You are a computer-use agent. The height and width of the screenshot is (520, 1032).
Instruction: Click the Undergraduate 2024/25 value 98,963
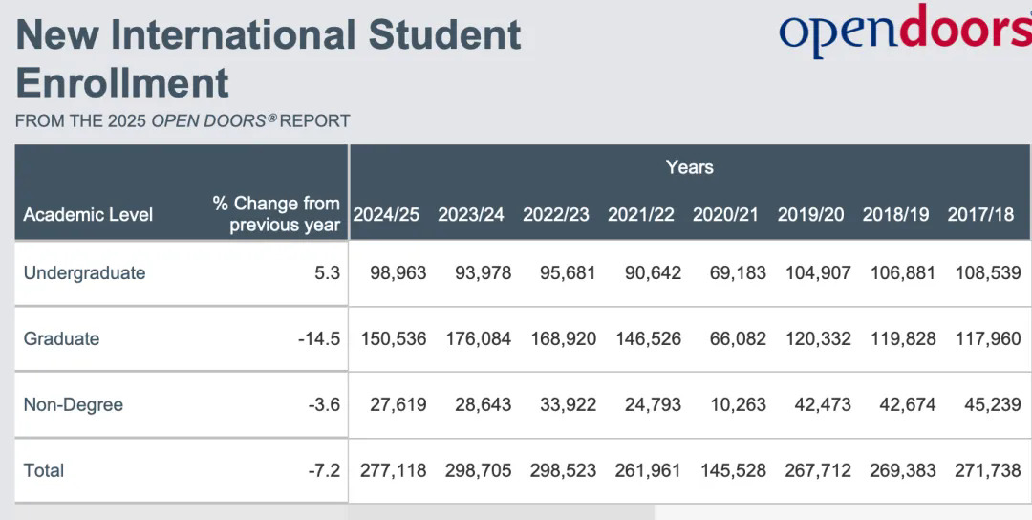[394, 273]
